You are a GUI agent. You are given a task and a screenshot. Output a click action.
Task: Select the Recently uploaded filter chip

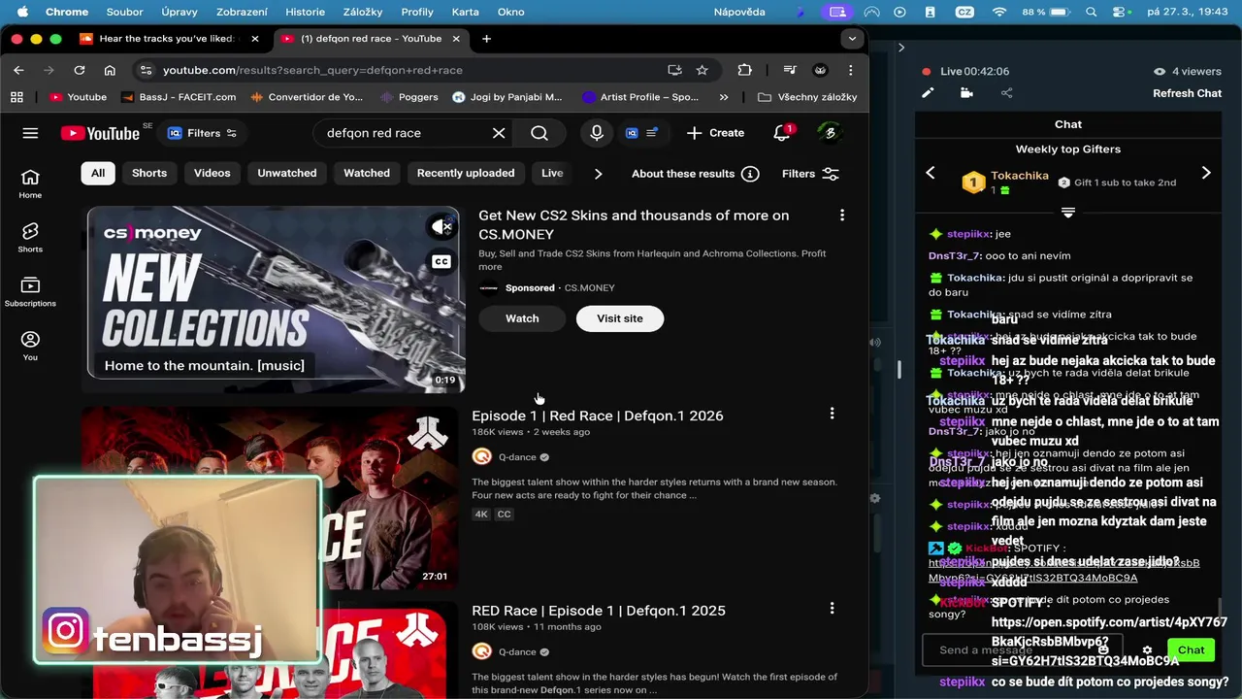tap(466, 173)
